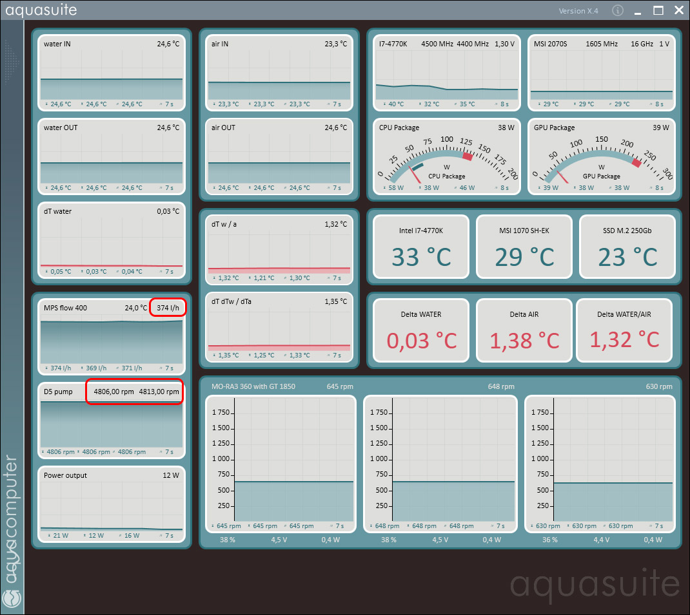Select the air OUT temperature chart
Image resolution: width=690 pixels, height=615 pixels.
(279, 156)
